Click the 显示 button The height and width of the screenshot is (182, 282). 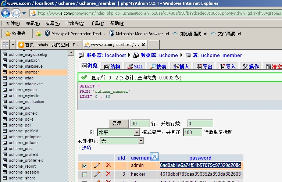[119, 124]
